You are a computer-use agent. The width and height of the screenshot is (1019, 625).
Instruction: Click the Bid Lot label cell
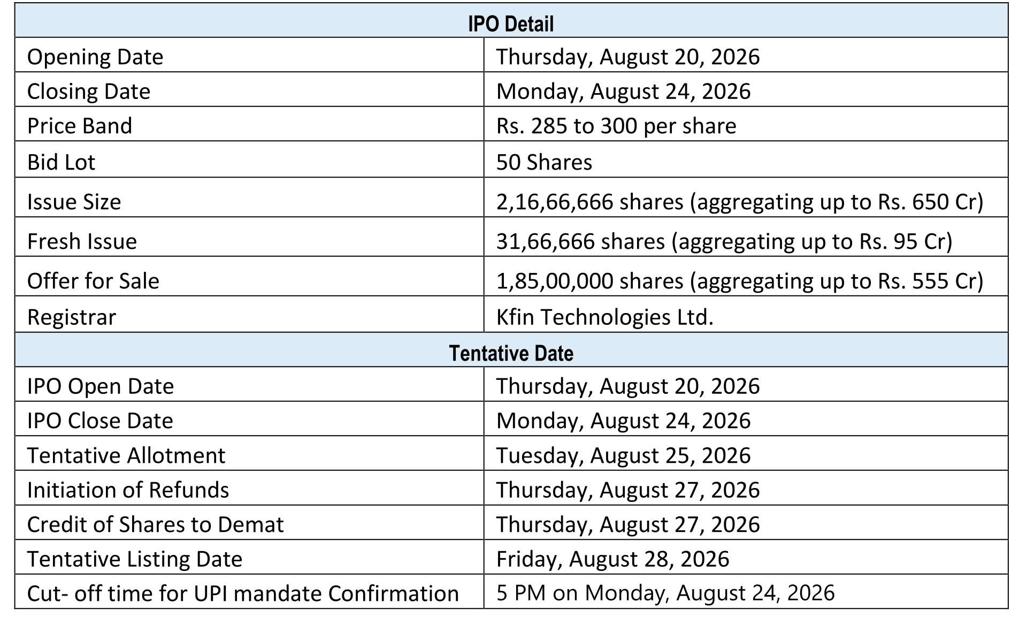coord(249,159)
